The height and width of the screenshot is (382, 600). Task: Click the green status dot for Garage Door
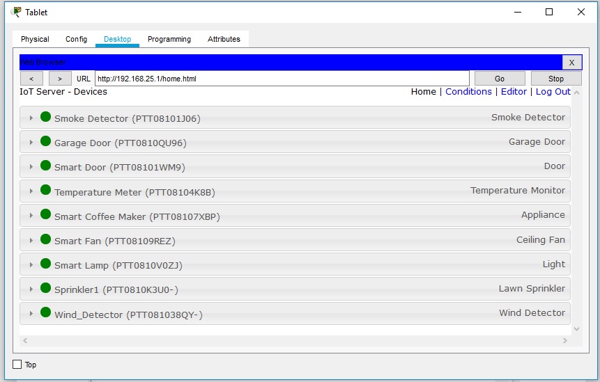(x=45, y=141)
